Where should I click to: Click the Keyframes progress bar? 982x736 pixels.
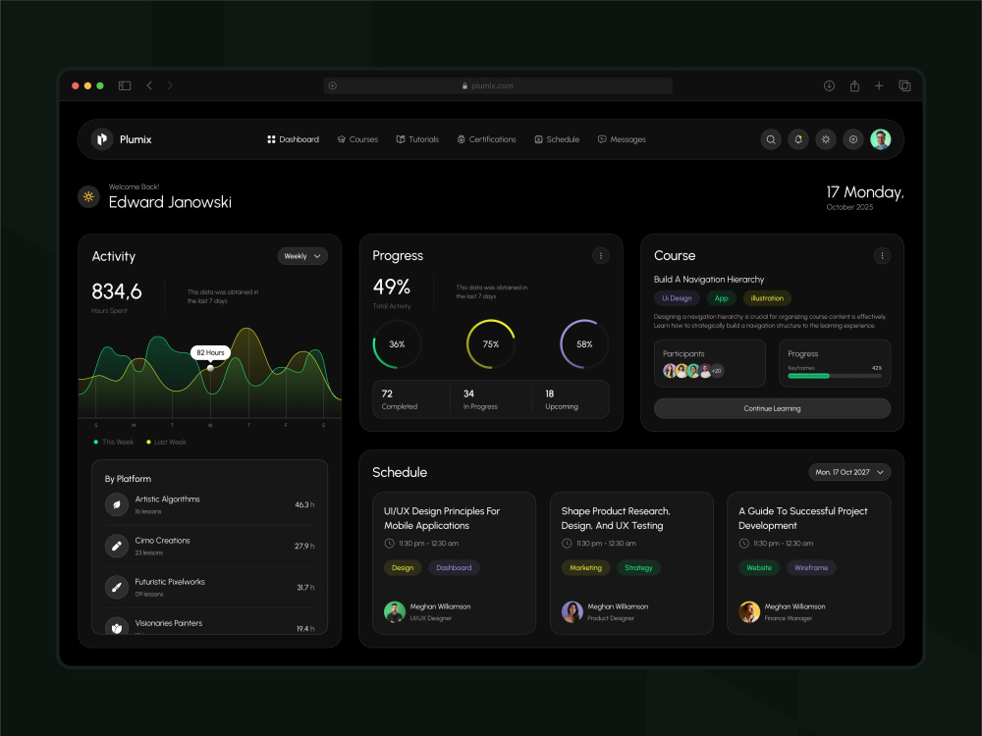(835, 376)
